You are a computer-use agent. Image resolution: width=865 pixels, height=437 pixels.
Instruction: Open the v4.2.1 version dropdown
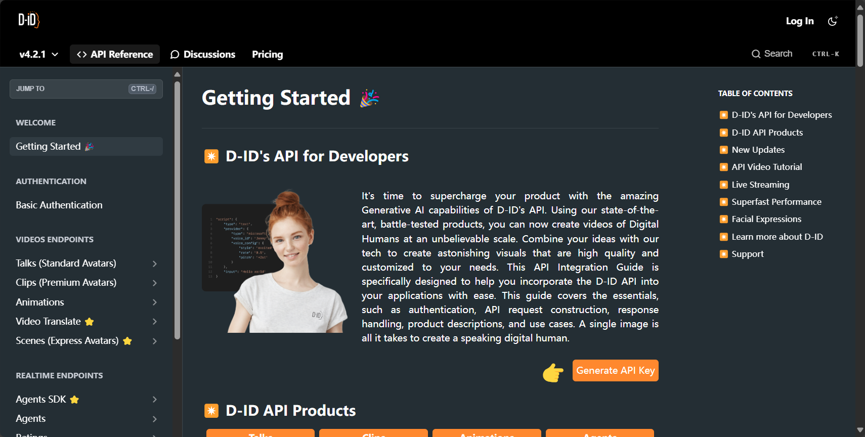pyautogui.click(x=38, y=54)
